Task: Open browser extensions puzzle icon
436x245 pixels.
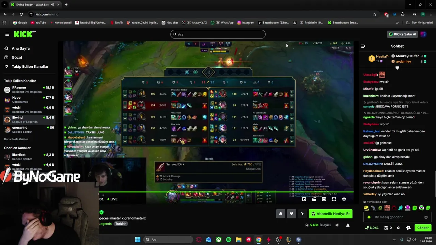Action: pos(403,14)
